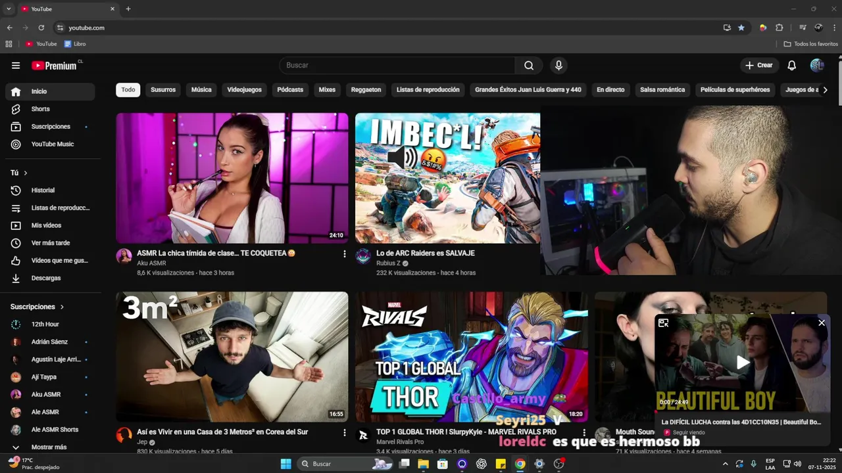Open more options for TOP 1 GLOBAL THOR video
This screenshot has height=473, width=842.
tap(583, 432)
